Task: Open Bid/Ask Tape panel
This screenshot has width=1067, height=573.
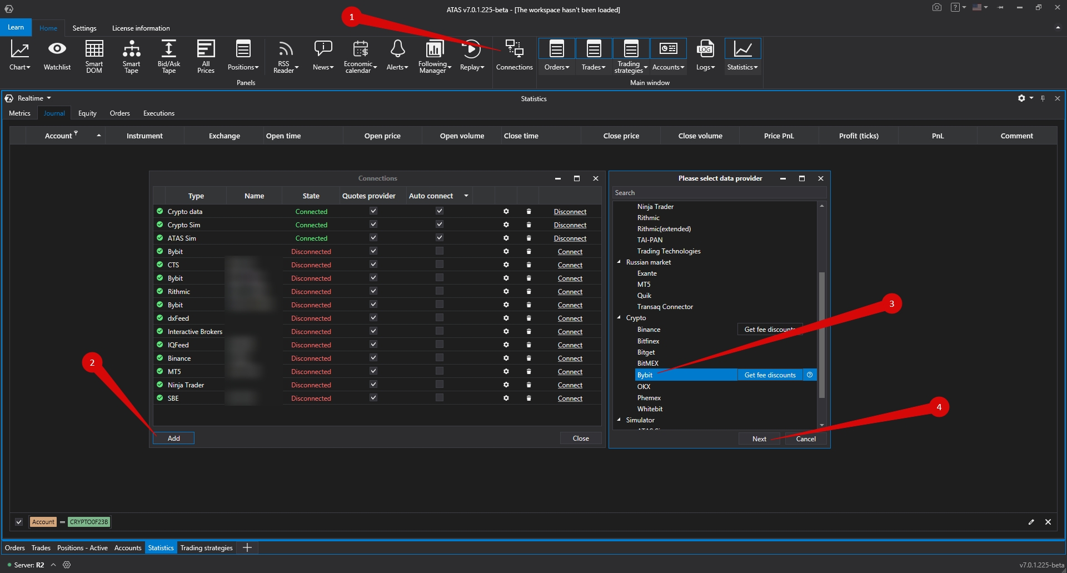Action: point(168,56)
